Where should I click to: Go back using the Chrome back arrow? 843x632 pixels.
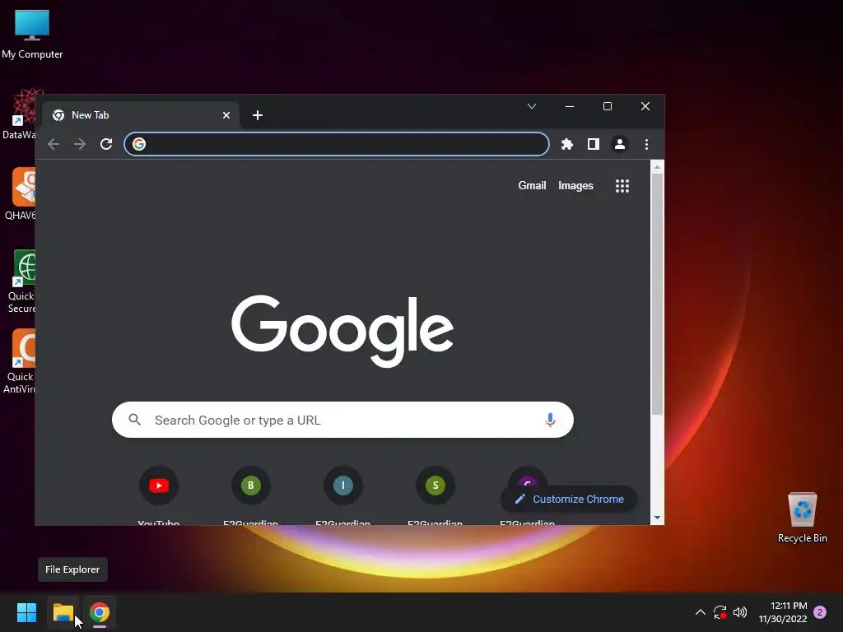click(54, 144)
